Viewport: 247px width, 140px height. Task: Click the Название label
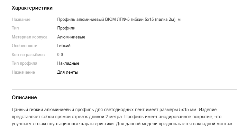point(21,20)
